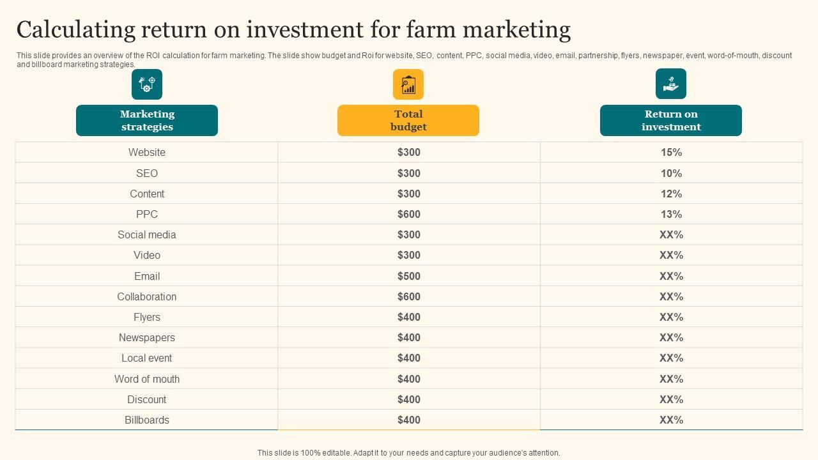Viewport: 818px width, 460px height.
Task: Select the SEO strategy cell
Action: 147,173
